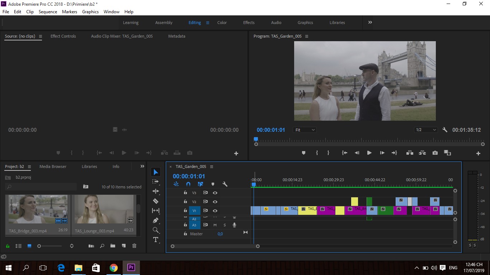Choose the Ripple Edit tool
The width and height of the screenshot is (490, 275).
pyautogui.click(x=156, y=191)
